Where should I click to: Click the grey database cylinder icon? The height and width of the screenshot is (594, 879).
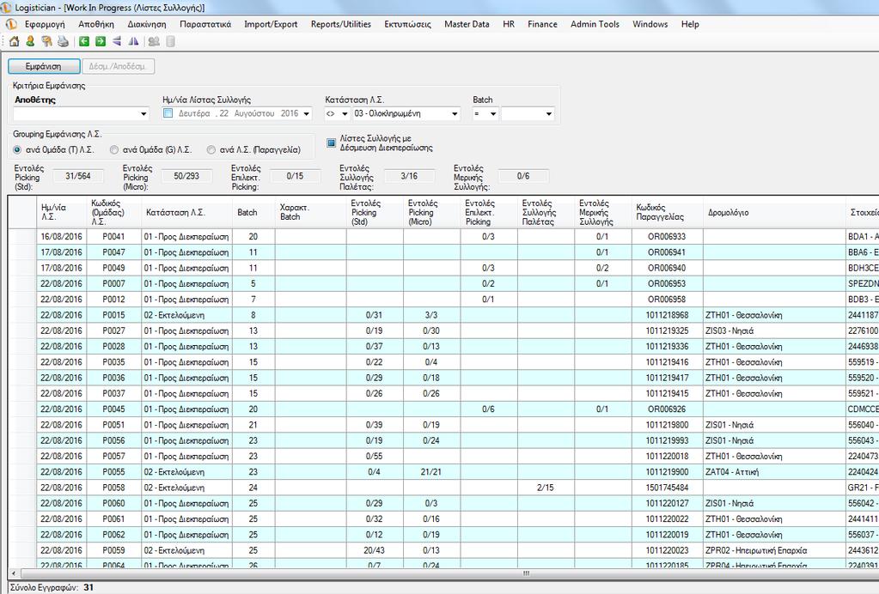click(170, 41)
